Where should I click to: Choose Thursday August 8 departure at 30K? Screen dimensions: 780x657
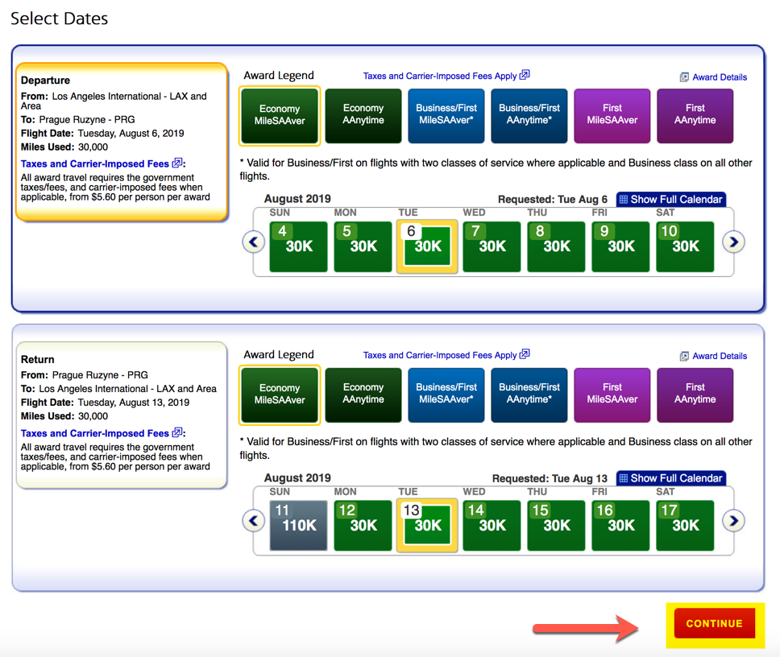click(x=556, y=246)
